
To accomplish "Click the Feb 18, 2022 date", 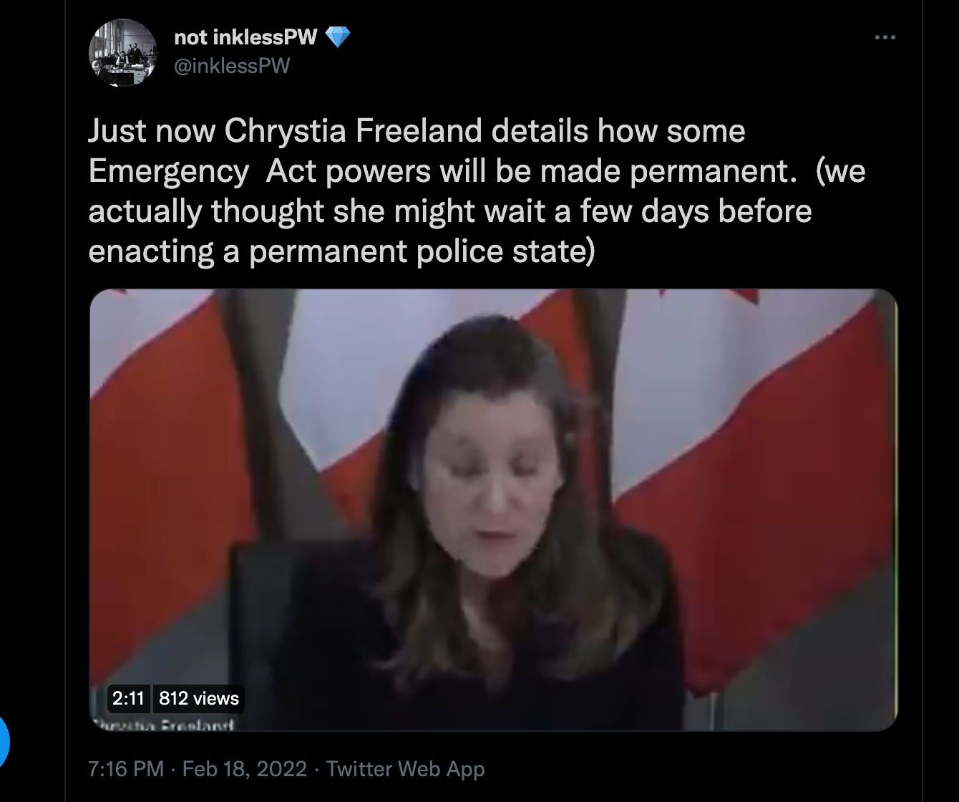I will (245, 769).
